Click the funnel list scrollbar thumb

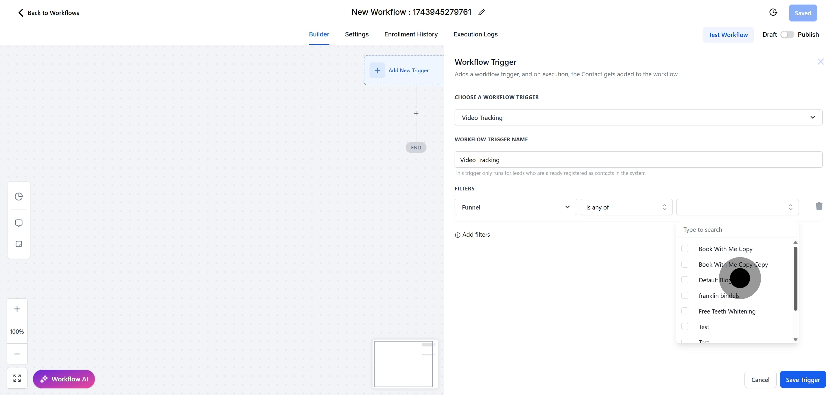pos(795,278)
